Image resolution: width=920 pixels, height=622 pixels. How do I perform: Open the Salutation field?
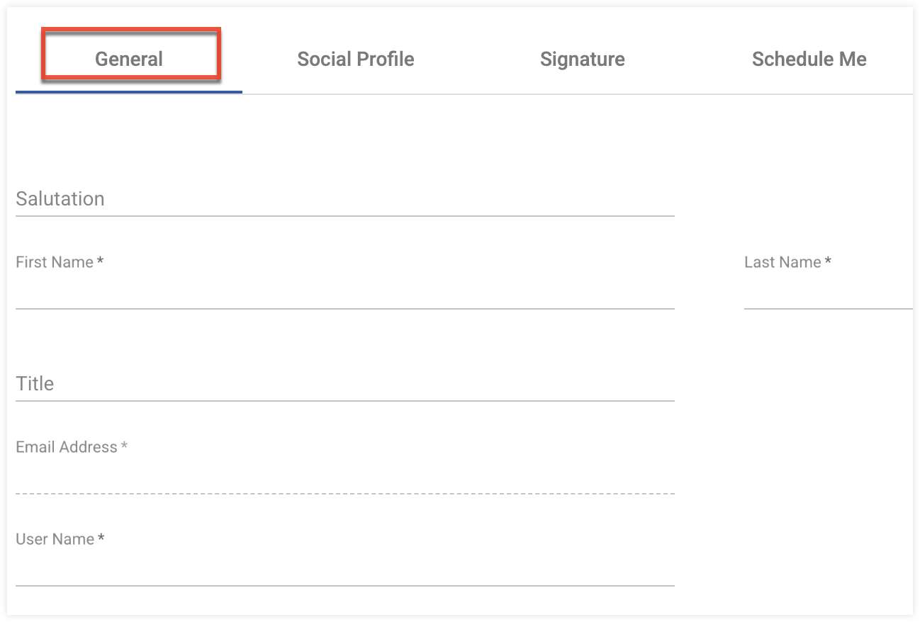[x=344, y=200]
